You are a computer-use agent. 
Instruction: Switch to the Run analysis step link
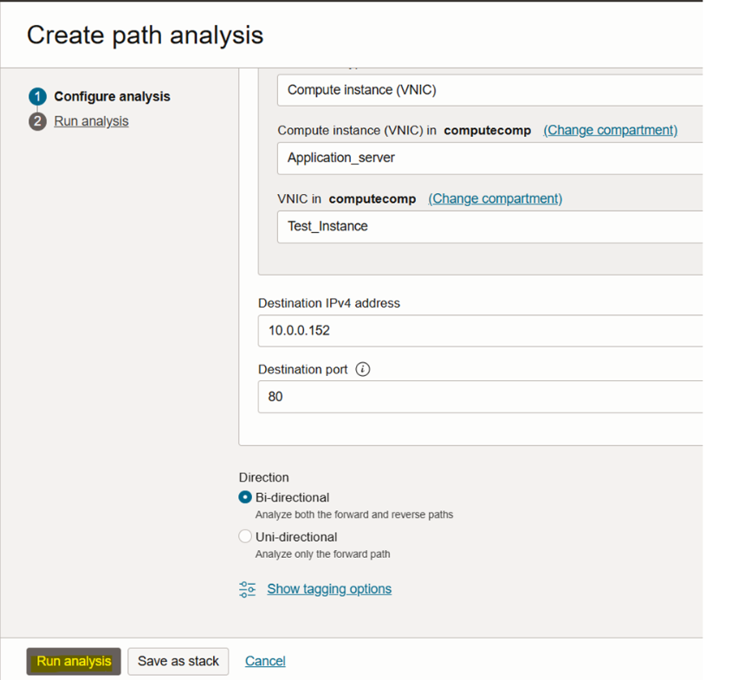click(91, 121)
